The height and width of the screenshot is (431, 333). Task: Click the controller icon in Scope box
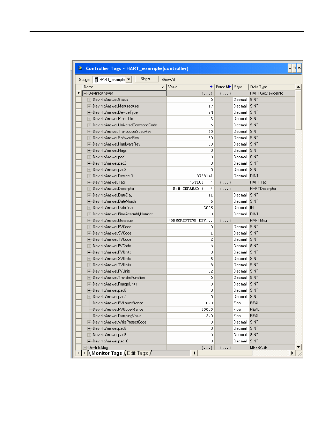96,80
